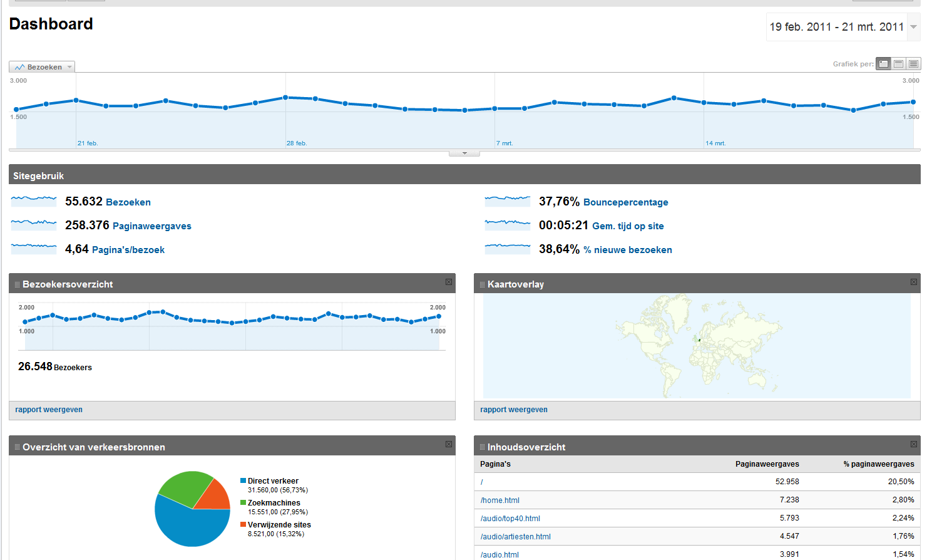This screenshot has width=927, height=560.
Task: Click the world map in Kaartoverlay
Action: click(x=697, y=346)
